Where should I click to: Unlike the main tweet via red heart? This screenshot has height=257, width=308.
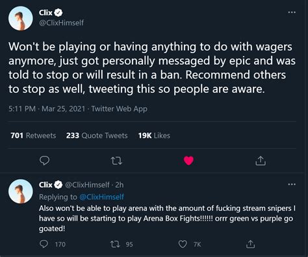[188, 161]
